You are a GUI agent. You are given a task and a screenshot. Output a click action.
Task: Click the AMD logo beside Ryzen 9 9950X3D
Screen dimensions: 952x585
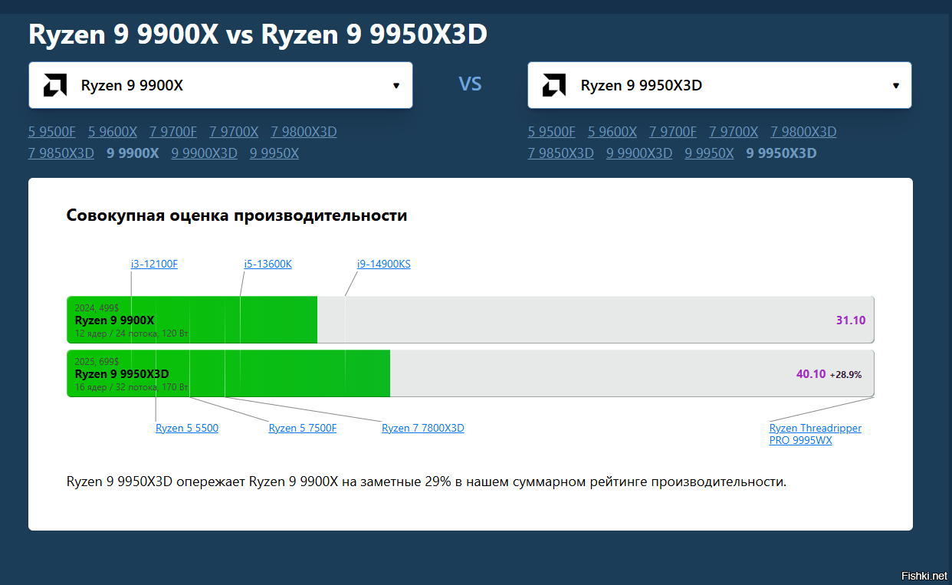[554, 85]
